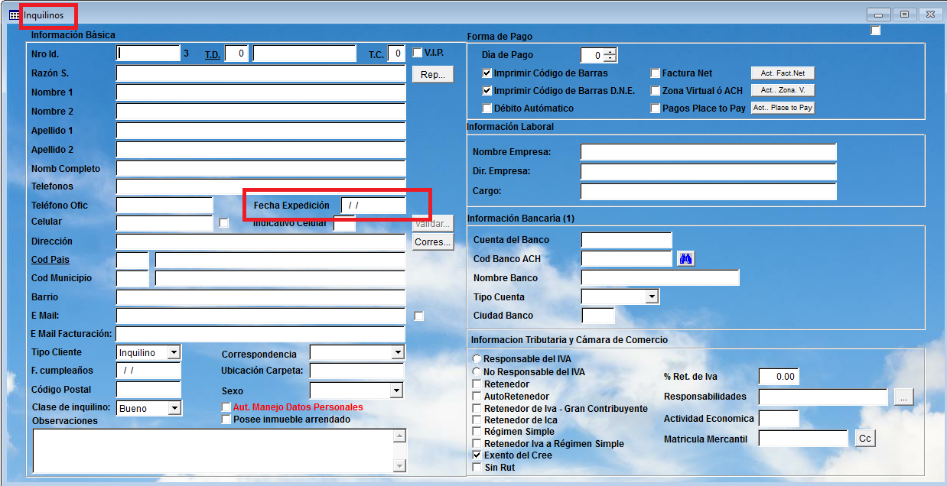Screen dimensions: 947x486
Task: Open the Clase de inquilino dropdown
Action: 174,409
